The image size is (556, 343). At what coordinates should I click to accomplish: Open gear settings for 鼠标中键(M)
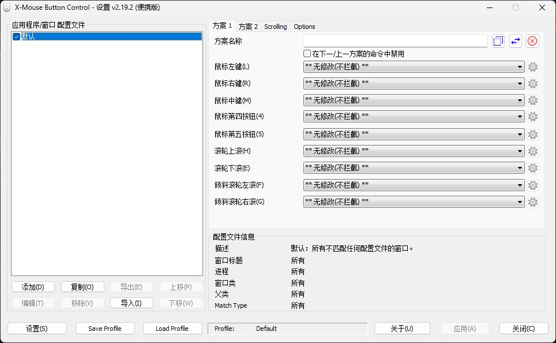[x=532, y=100]
